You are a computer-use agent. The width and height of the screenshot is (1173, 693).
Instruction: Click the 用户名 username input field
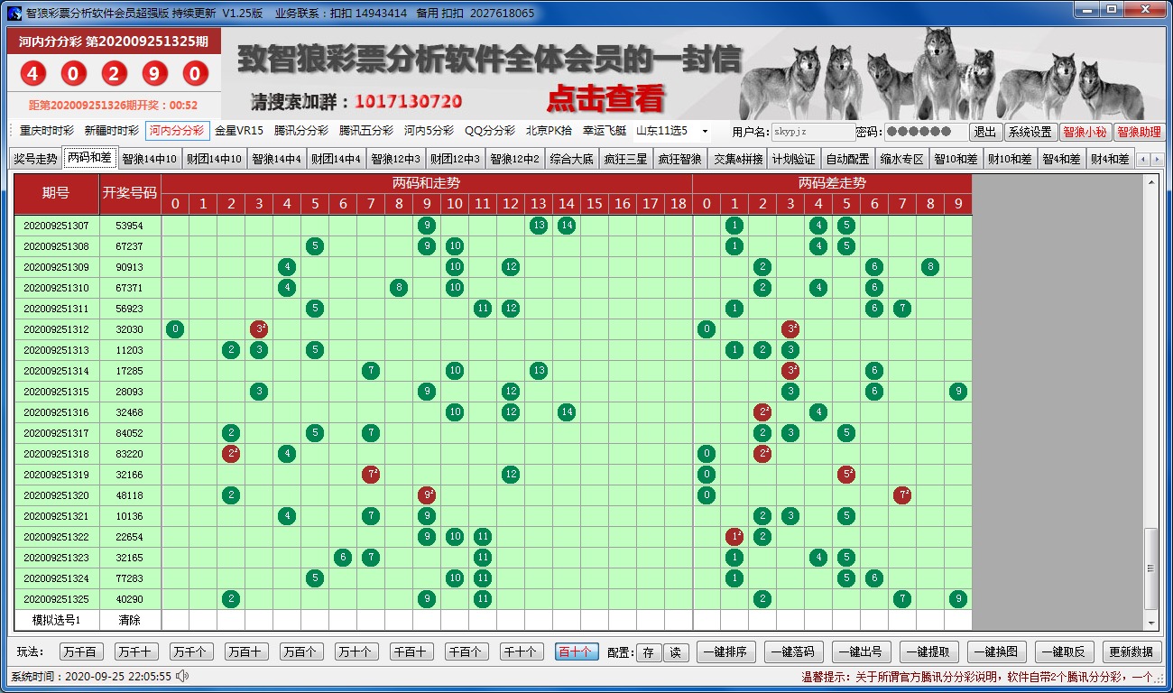click(x=812, y=133)
